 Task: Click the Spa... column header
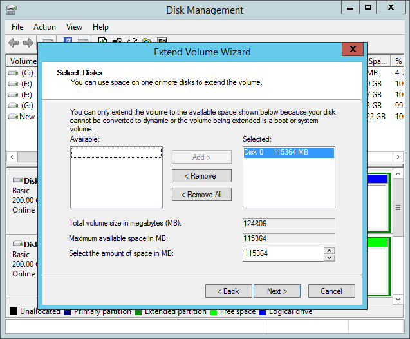click(x=378, y=61)
